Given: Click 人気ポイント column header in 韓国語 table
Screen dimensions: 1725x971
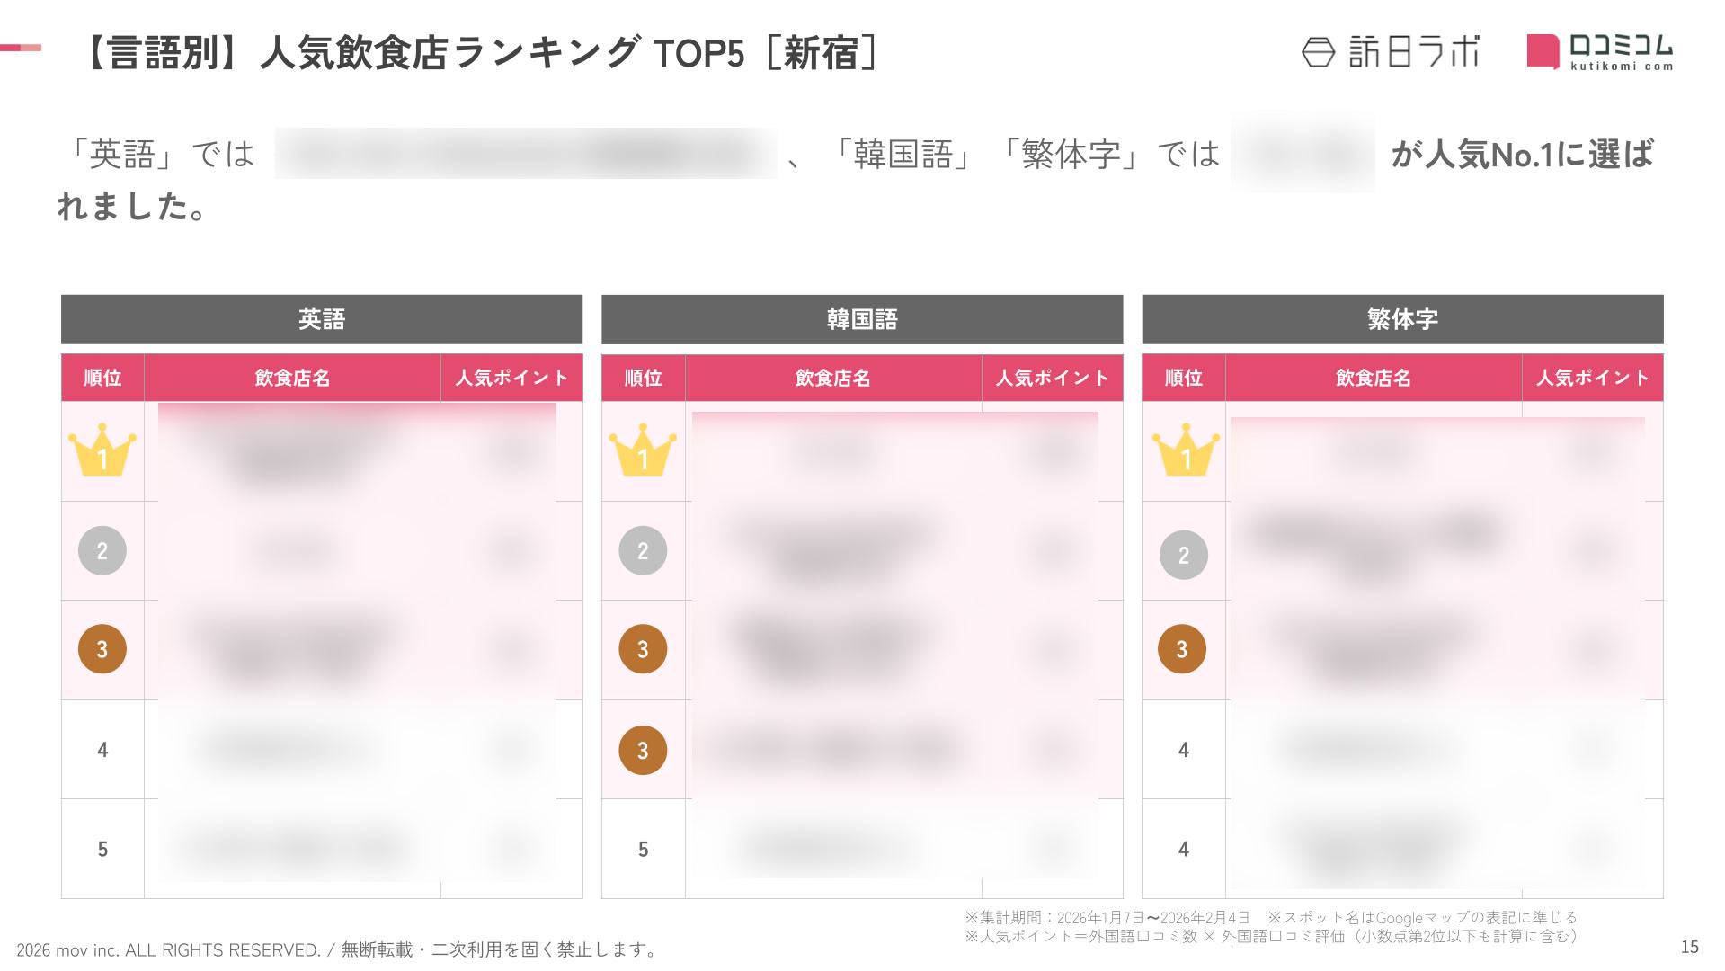Looking at the screenshot, I should coord(1052,378).
